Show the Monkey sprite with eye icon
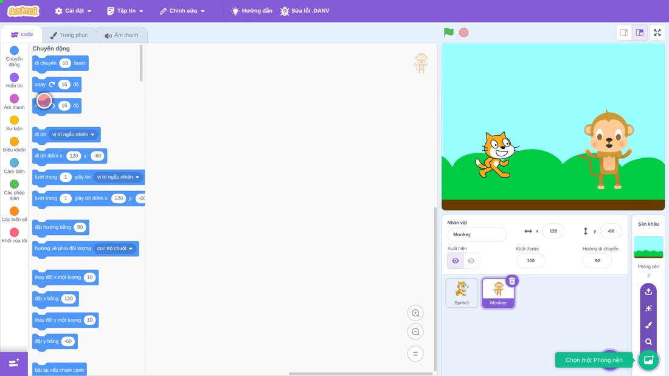The height and width of the screenshot is (376, 669). (456, 261)
